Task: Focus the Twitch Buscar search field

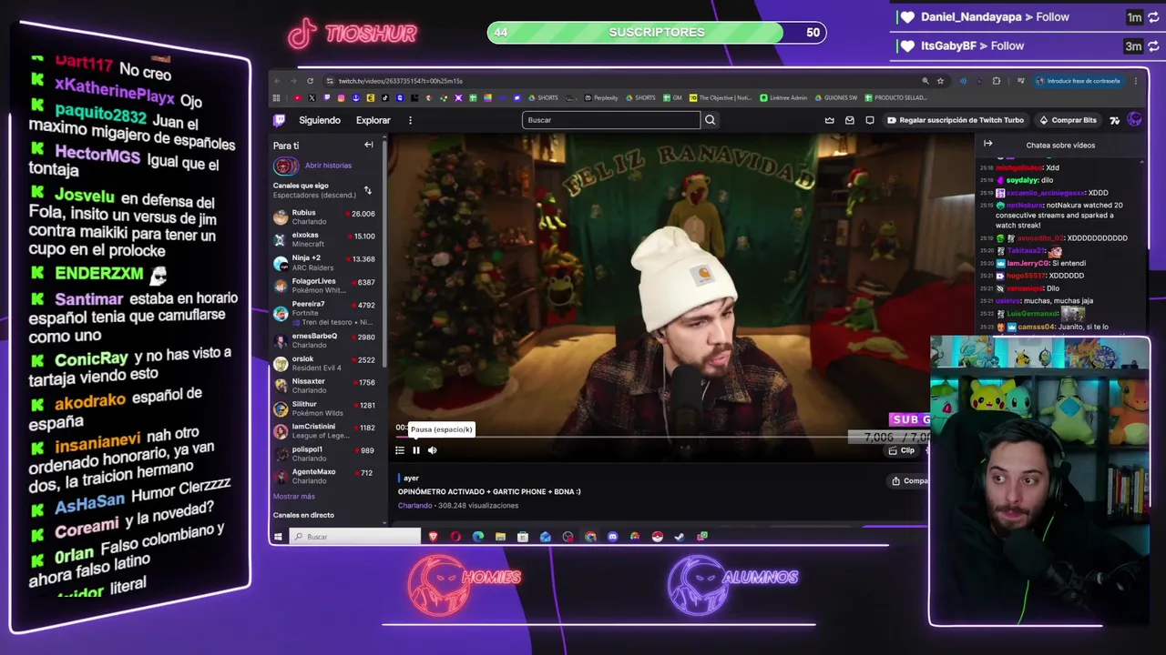Action: click(x=611, y=120)
